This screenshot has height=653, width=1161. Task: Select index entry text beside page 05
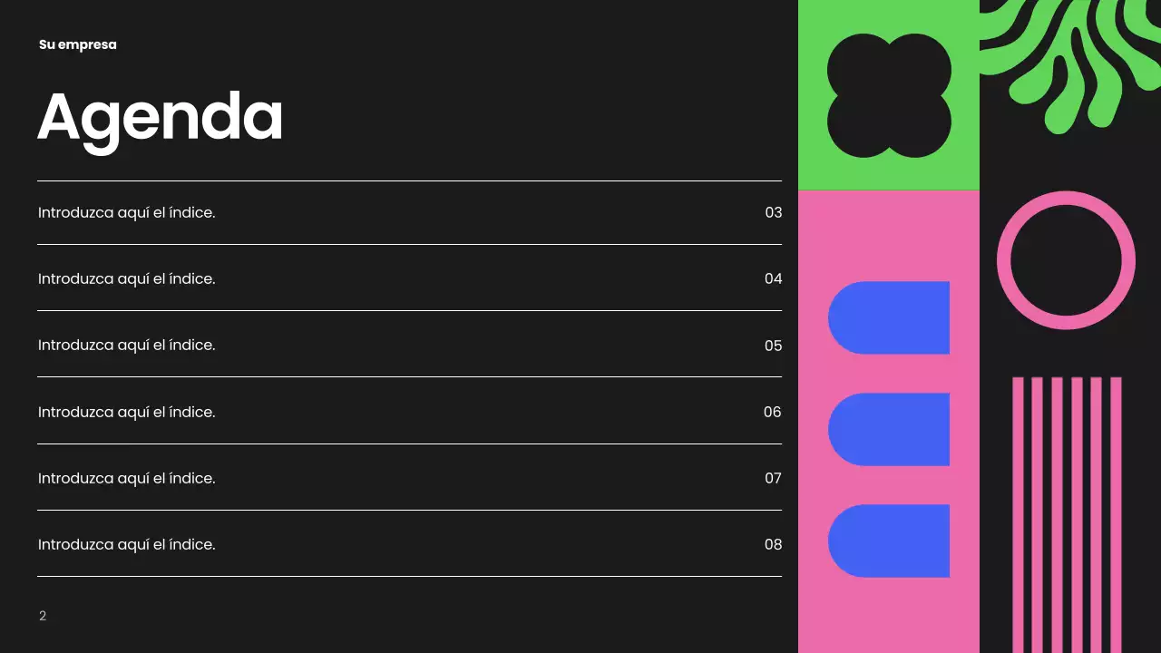click(x=127, y=346)
